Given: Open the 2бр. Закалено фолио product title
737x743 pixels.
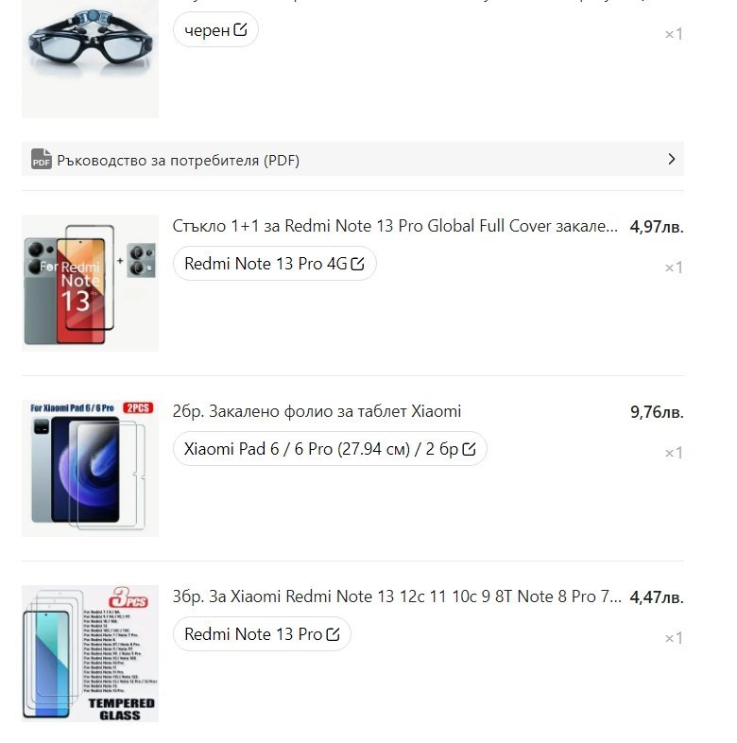Looking at the screenshot, I should pos(317,411).
